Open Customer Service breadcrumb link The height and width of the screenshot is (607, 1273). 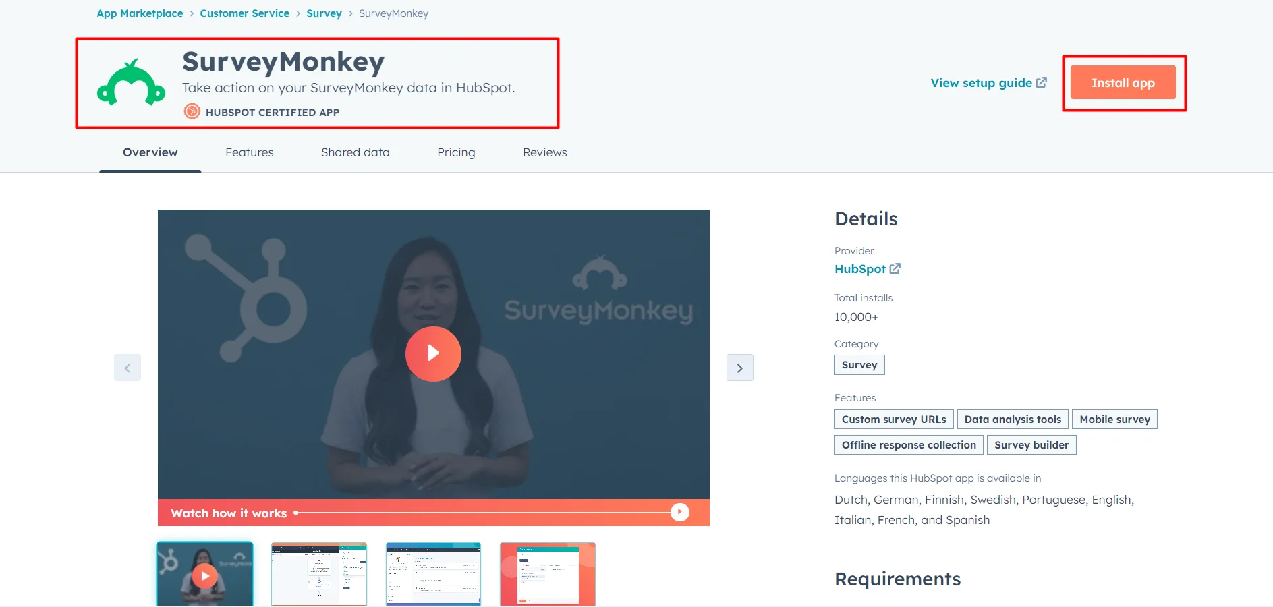tap(244, 13)
